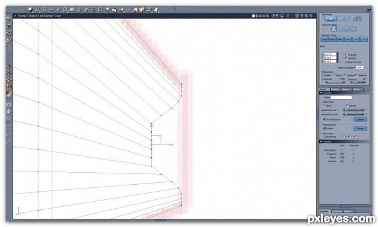Activate the first Selection Mode icon
The height and width of the screenshot is (227, 378).
pos(334,29)
